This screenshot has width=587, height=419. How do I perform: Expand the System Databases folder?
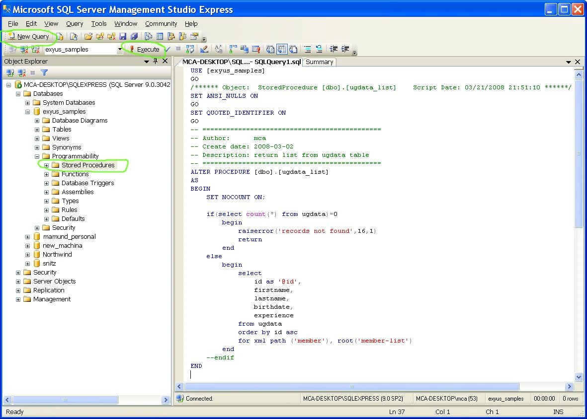[x=28, y=102]
